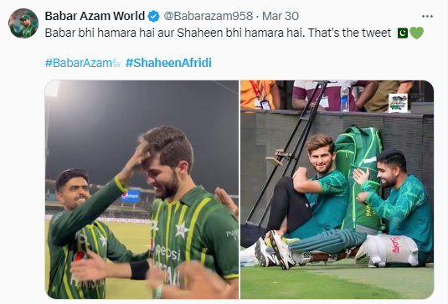This screenshot has width=448, height=304.
Task: Click the blue verified badge icon
Action: [x=154, y=16]
